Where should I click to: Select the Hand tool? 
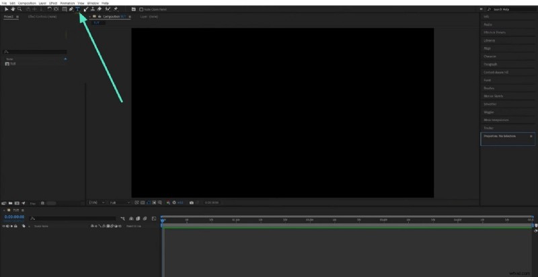tap(13, 9)
